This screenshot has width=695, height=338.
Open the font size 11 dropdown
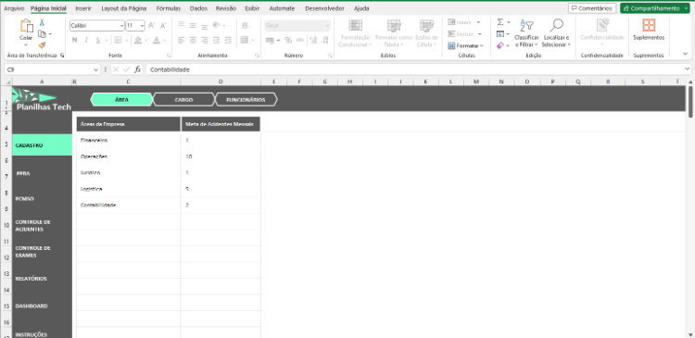coord(142,26)
